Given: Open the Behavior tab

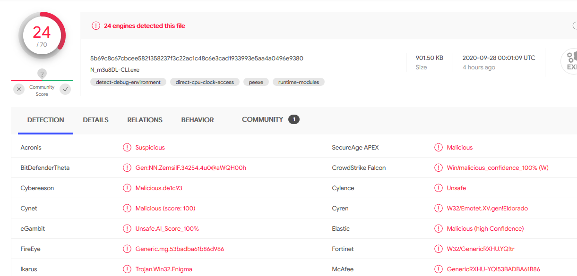Looking at the screenshot, I should pos(198,120).
